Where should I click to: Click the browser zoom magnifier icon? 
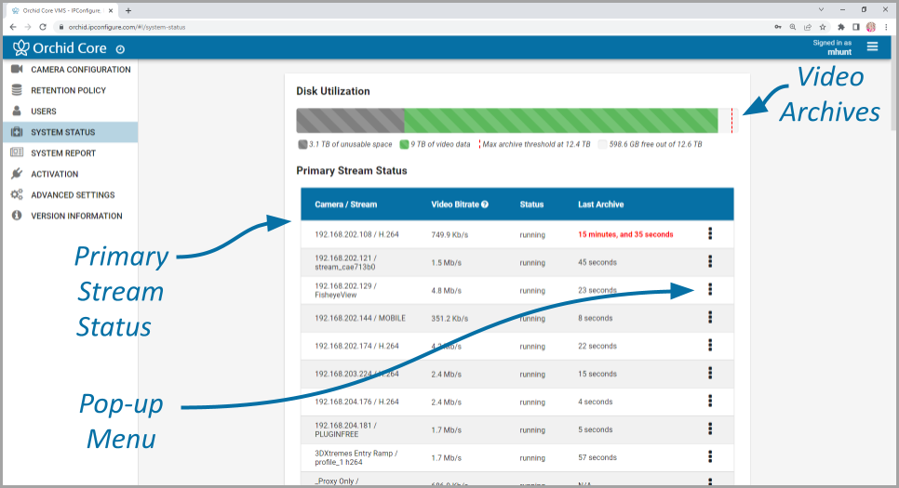click(x=793, y=27)
